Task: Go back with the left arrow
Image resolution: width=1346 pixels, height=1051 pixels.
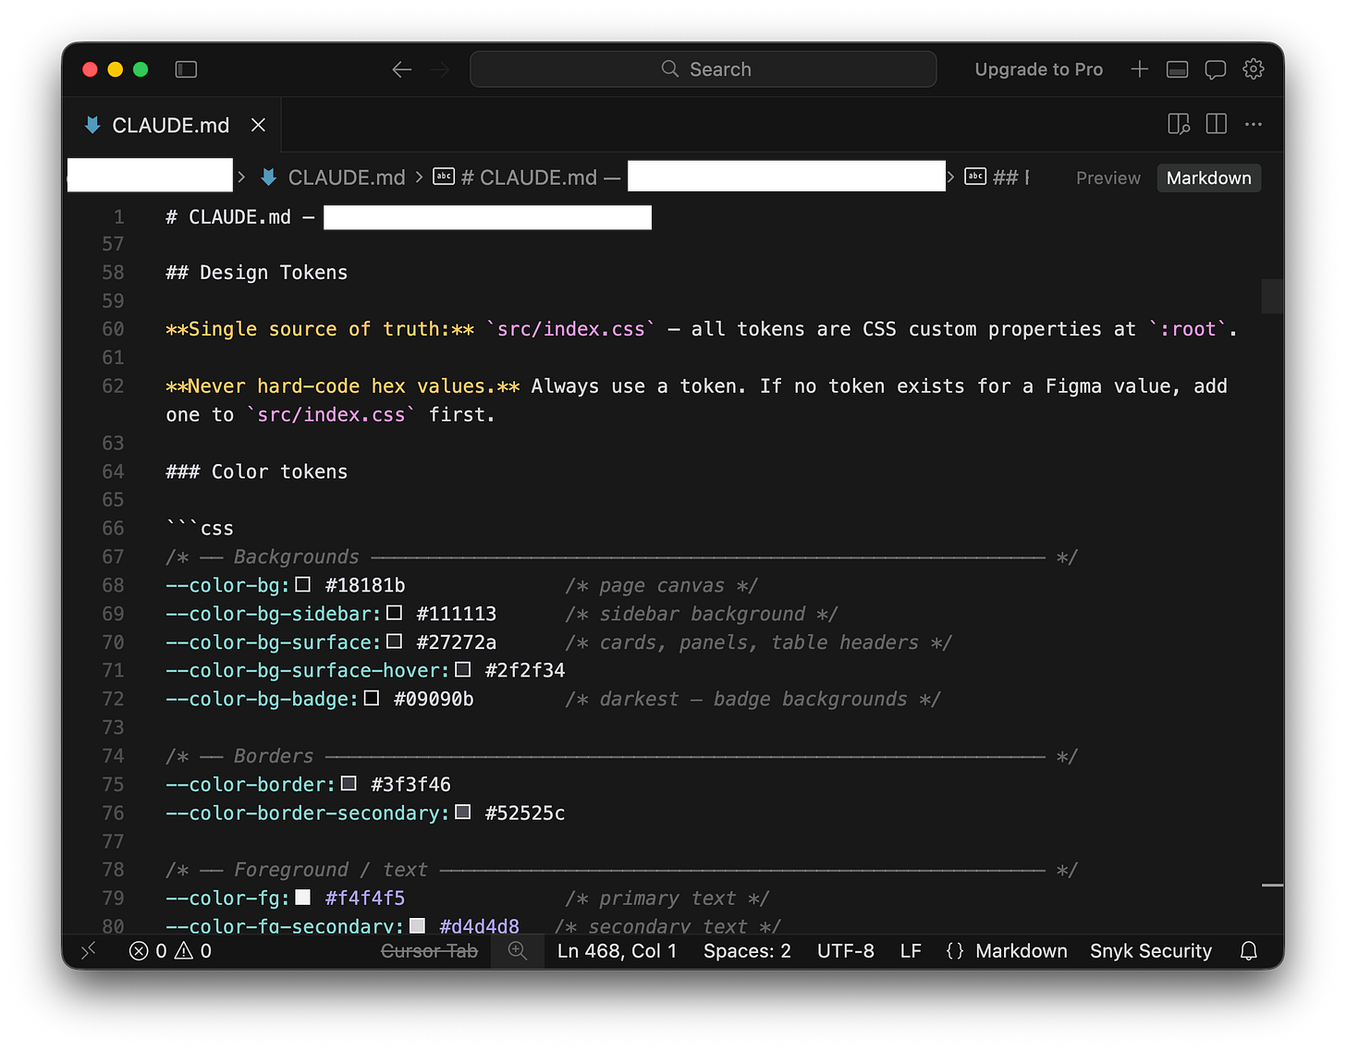Action: coord(401,69)
